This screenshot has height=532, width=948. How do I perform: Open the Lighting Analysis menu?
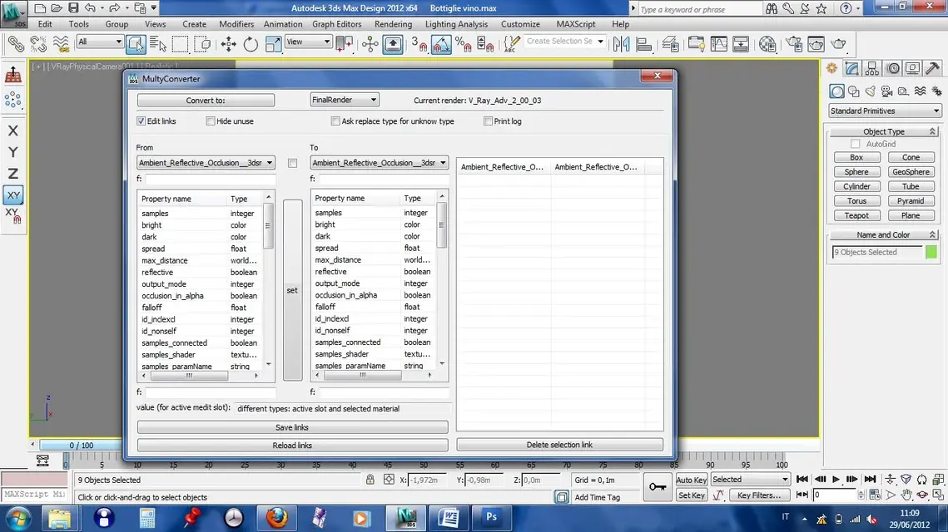[x=456, y=24]
